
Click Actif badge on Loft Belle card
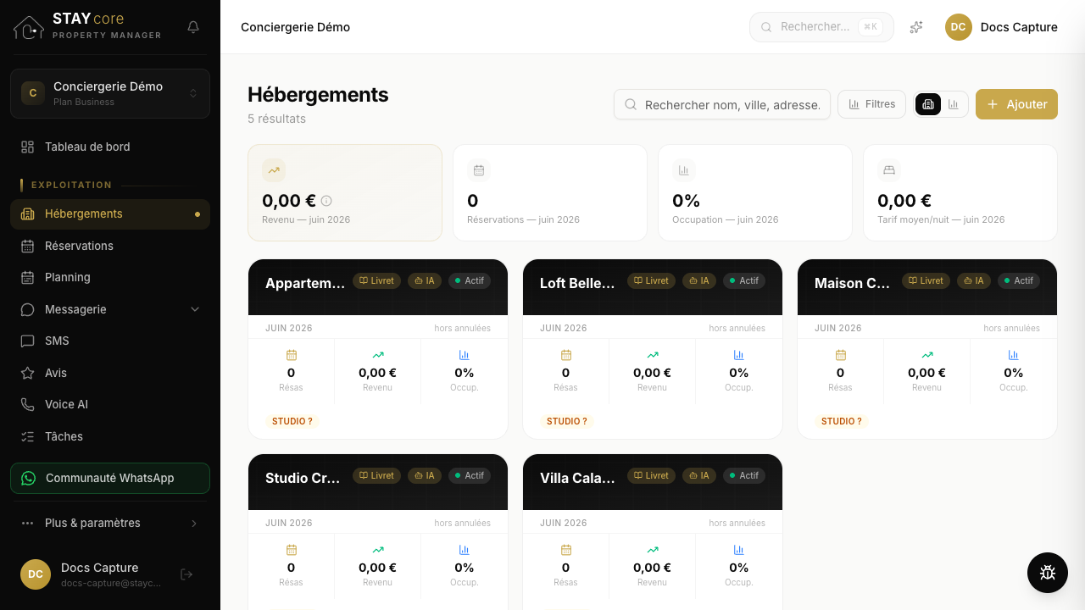click(x=744, y=280)
